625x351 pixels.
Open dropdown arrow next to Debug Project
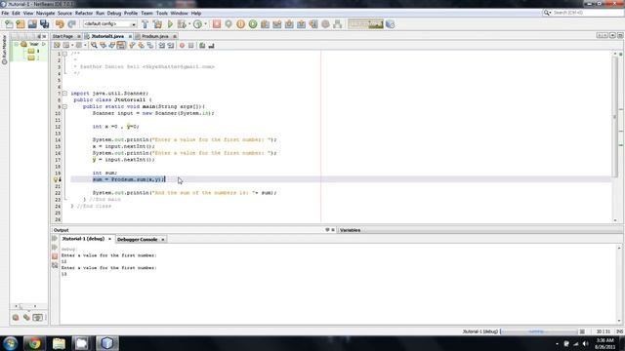188,24
